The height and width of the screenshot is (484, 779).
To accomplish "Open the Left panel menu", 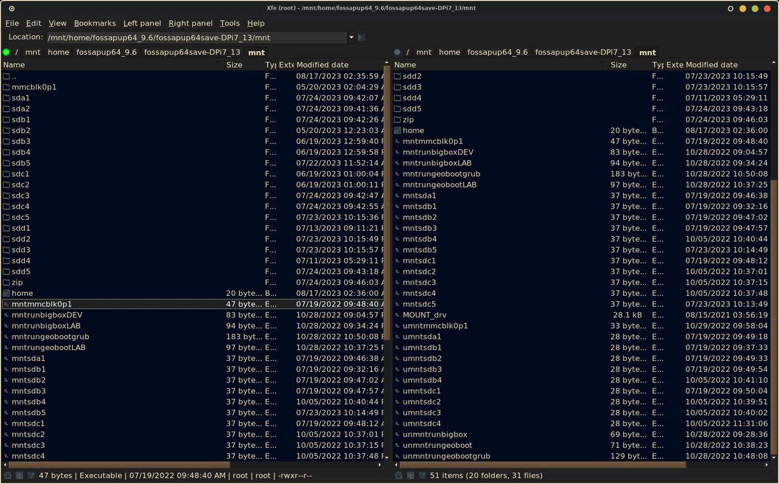I will point(142,23).
